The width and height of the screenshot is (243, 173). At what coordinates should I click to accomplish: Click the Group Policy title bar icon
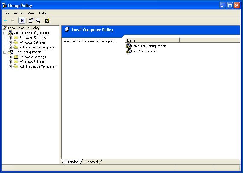coord(4,5)
